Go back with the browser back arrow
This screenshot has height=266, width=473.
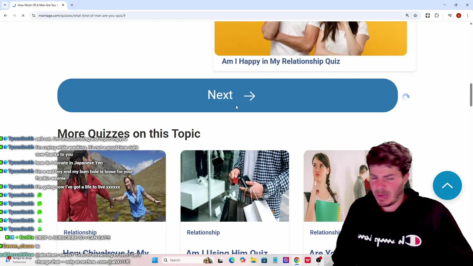5,16
